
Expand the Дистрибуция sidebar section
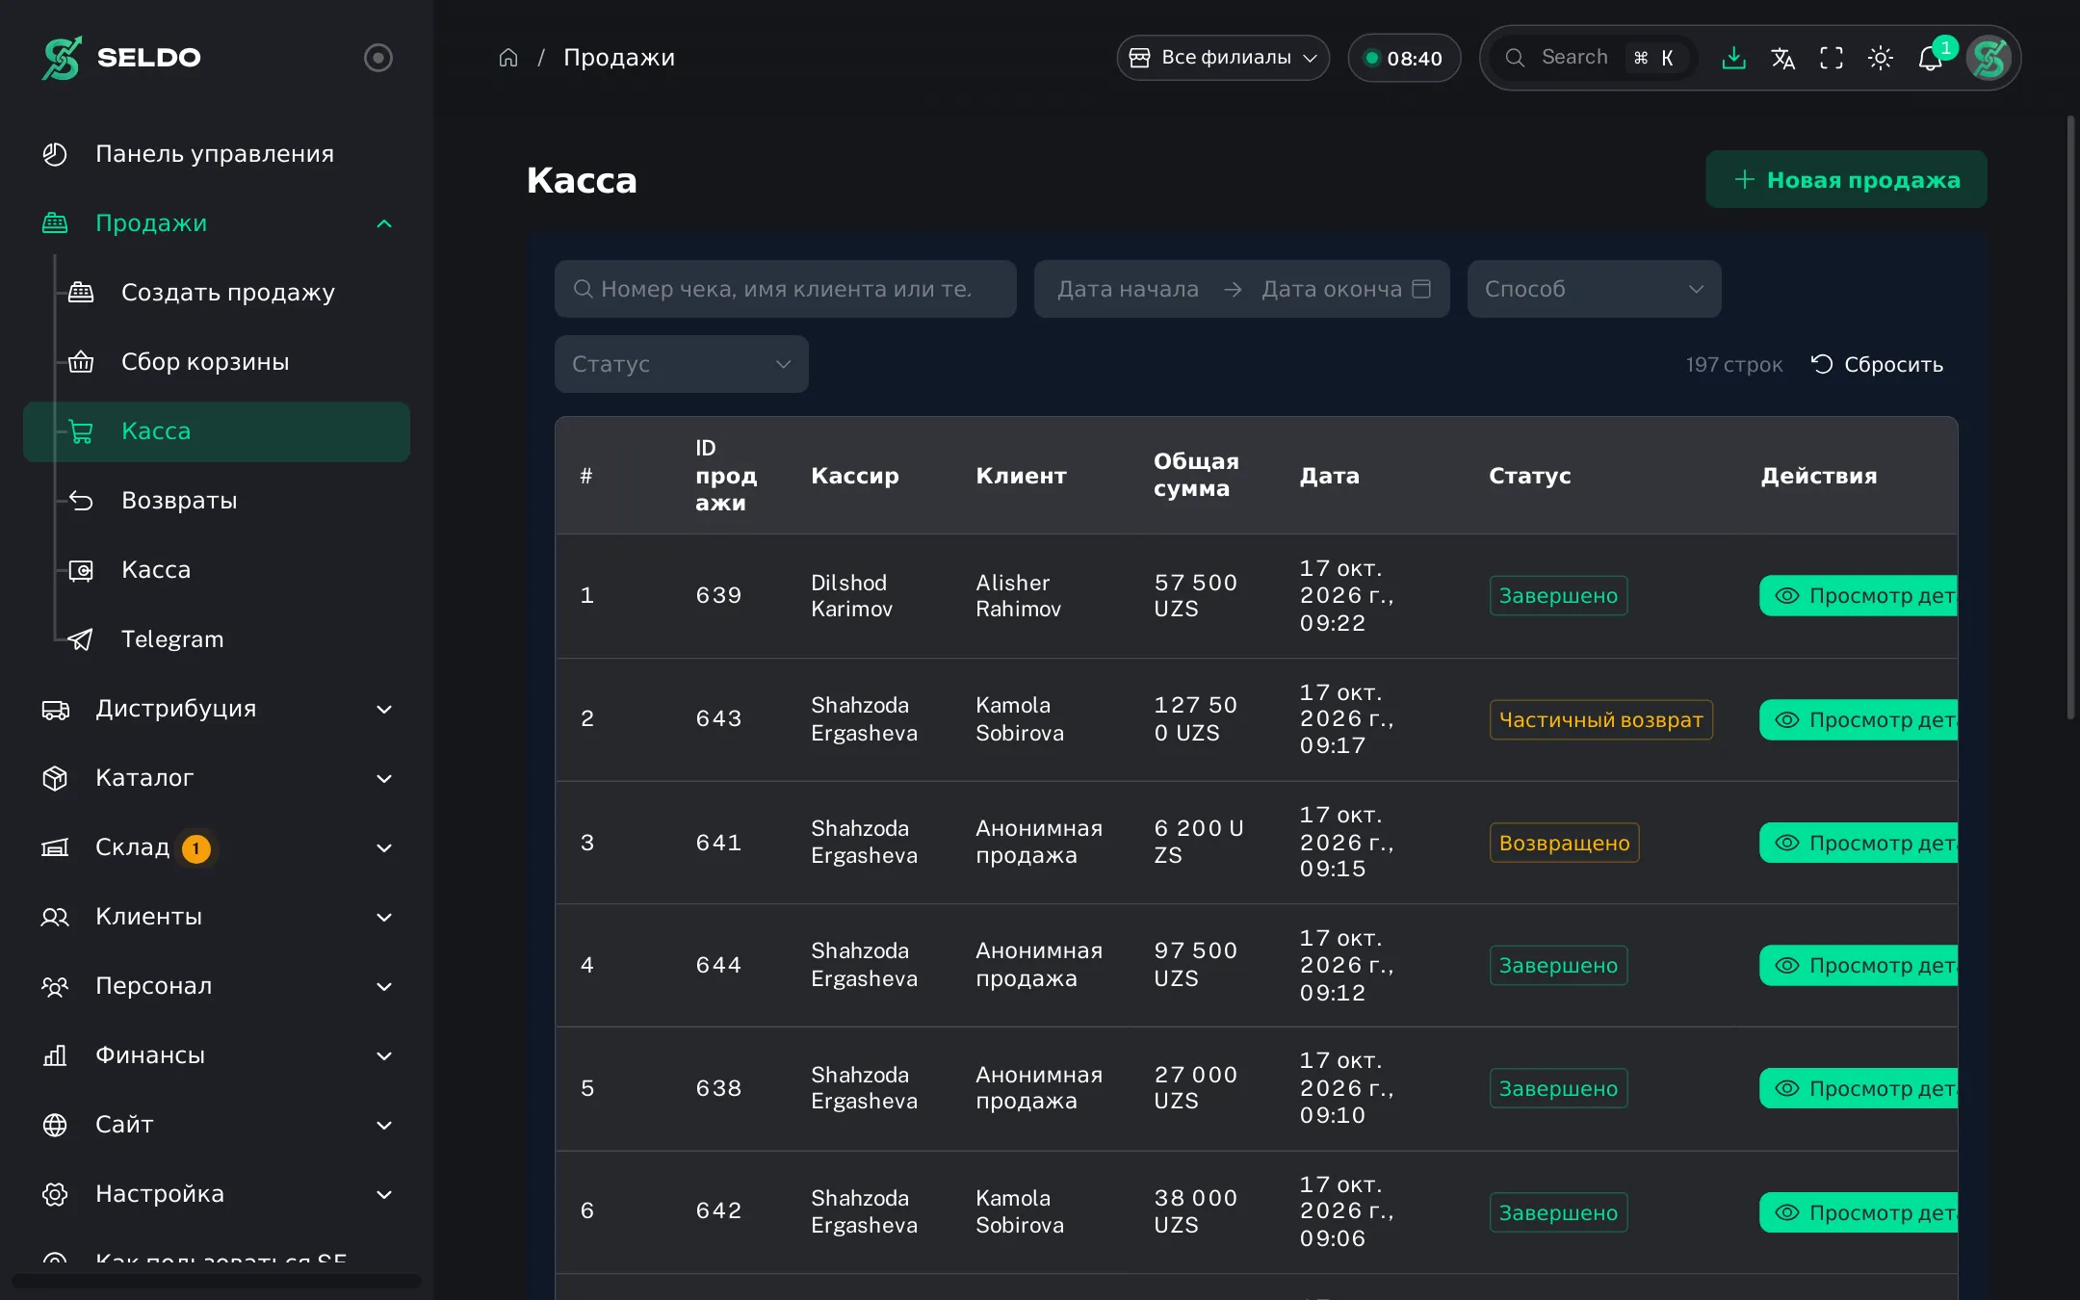[217, 709]
